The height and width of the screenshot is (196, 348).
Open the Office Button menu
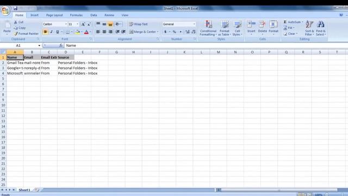click(5, 10)
